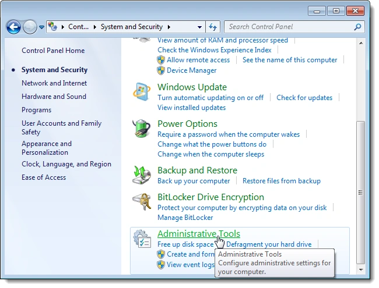Select Hardware and Sound in sidebar

pos(54,97)
